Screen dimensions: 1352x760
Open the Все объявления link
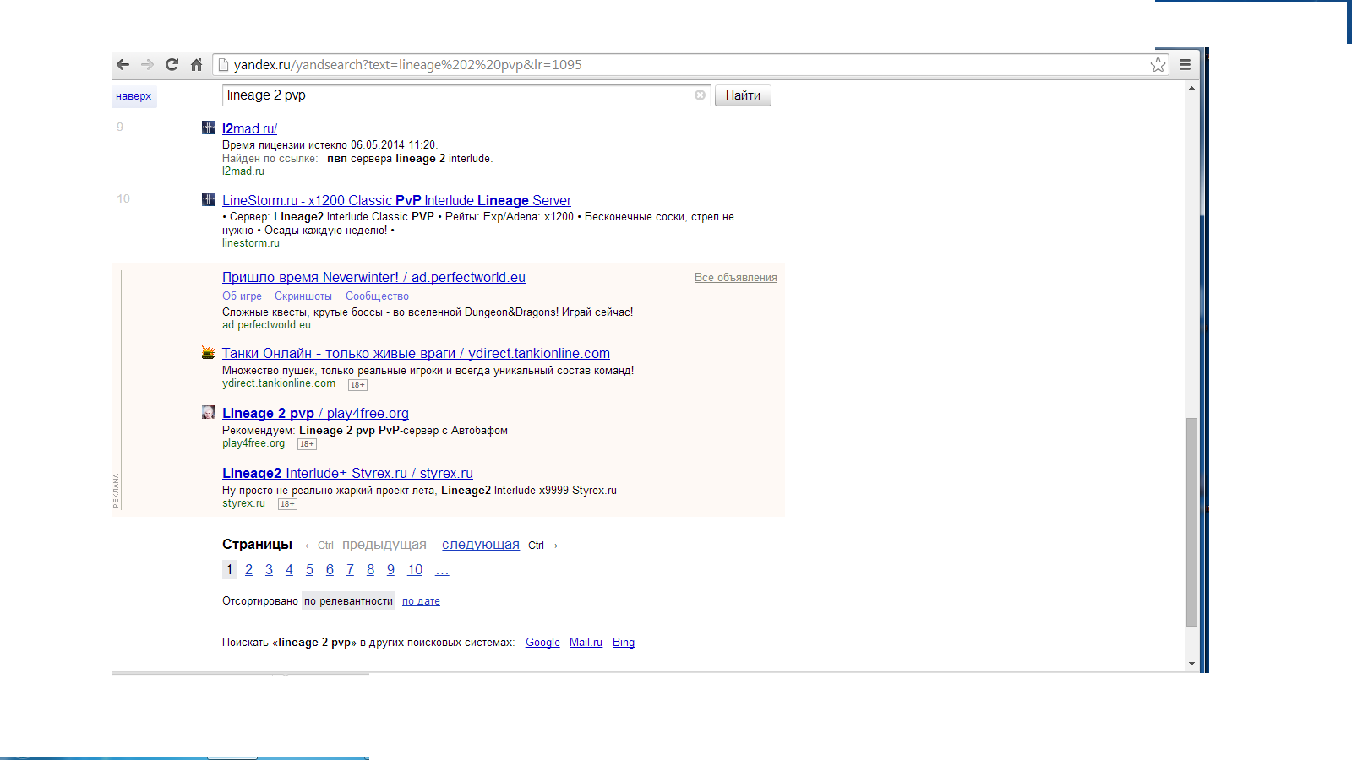pyautogui.click(x=736, y=278)
